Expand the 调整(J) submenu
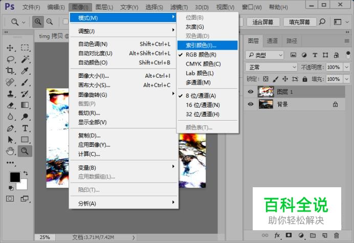 [124, 31]
